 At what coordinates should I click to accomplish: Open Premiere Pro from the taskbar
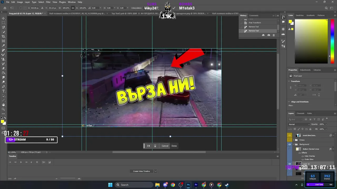click(196, 185)
